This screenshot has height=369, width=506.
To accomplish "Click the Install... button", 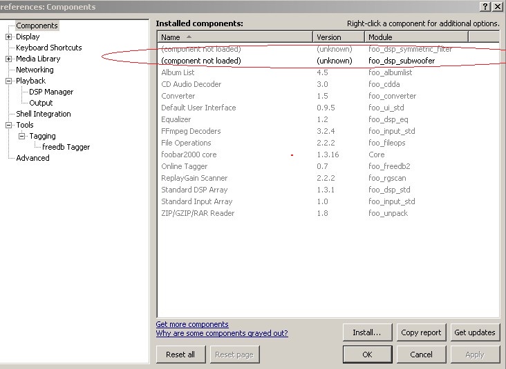I will (x=367, y=332).
